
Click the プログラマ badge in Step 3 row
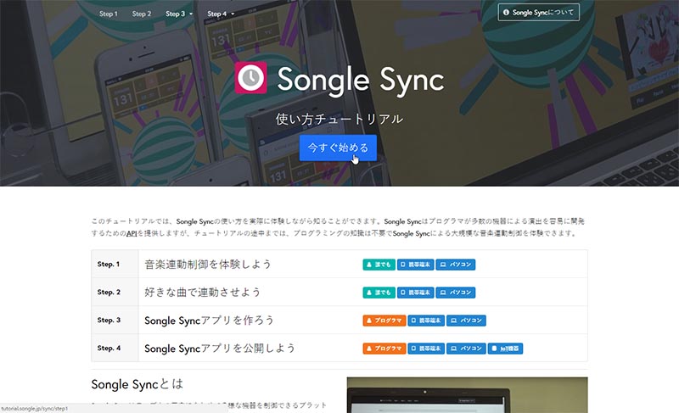[384, 321]
